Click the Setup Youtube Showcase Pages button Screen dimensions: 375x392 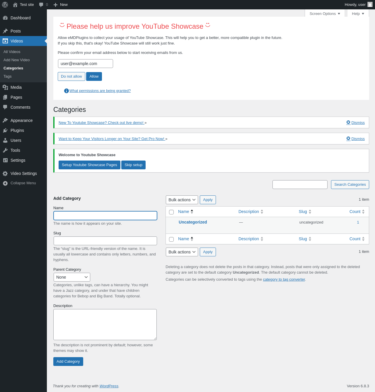tap(89, 165)
